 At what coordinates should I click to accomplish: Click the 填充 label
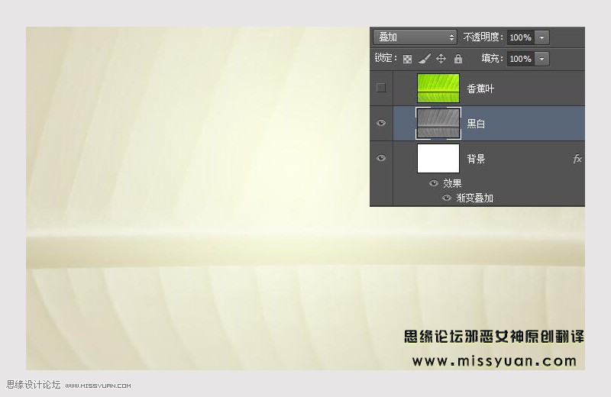point(492,59)
